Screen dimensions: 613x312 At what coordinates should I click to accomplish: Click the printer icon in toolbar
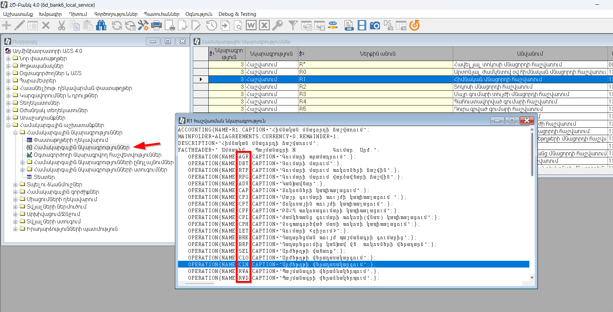point(156,26)
